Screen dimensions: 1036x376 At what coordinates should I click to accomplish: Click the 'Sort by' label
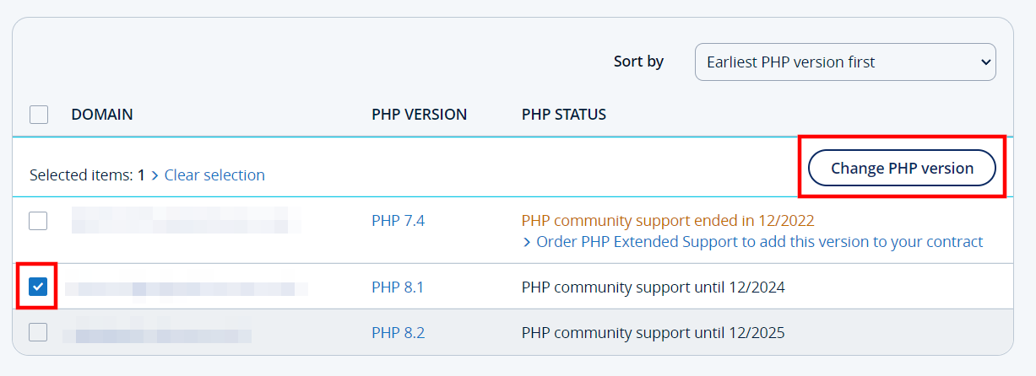point(638,62)
